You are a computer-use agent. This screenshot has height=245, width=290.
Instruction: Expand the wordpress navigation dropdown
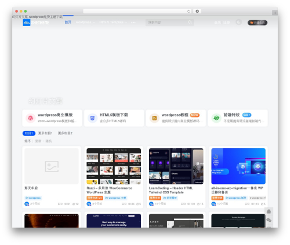[85, 22]
